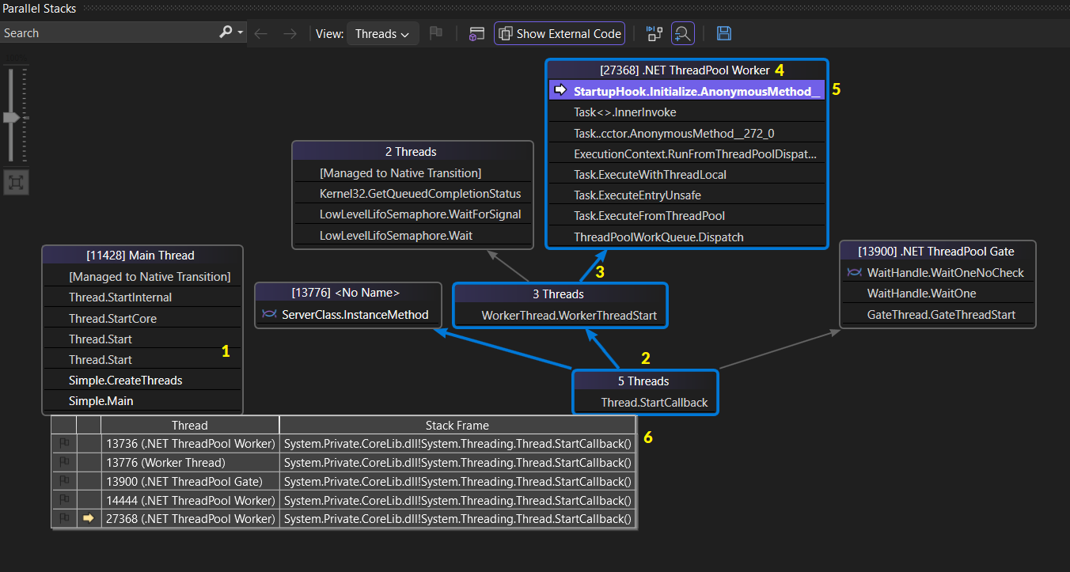
Task: Click Task.ExecuteEntryUnsafe frame
Action: 638,195
